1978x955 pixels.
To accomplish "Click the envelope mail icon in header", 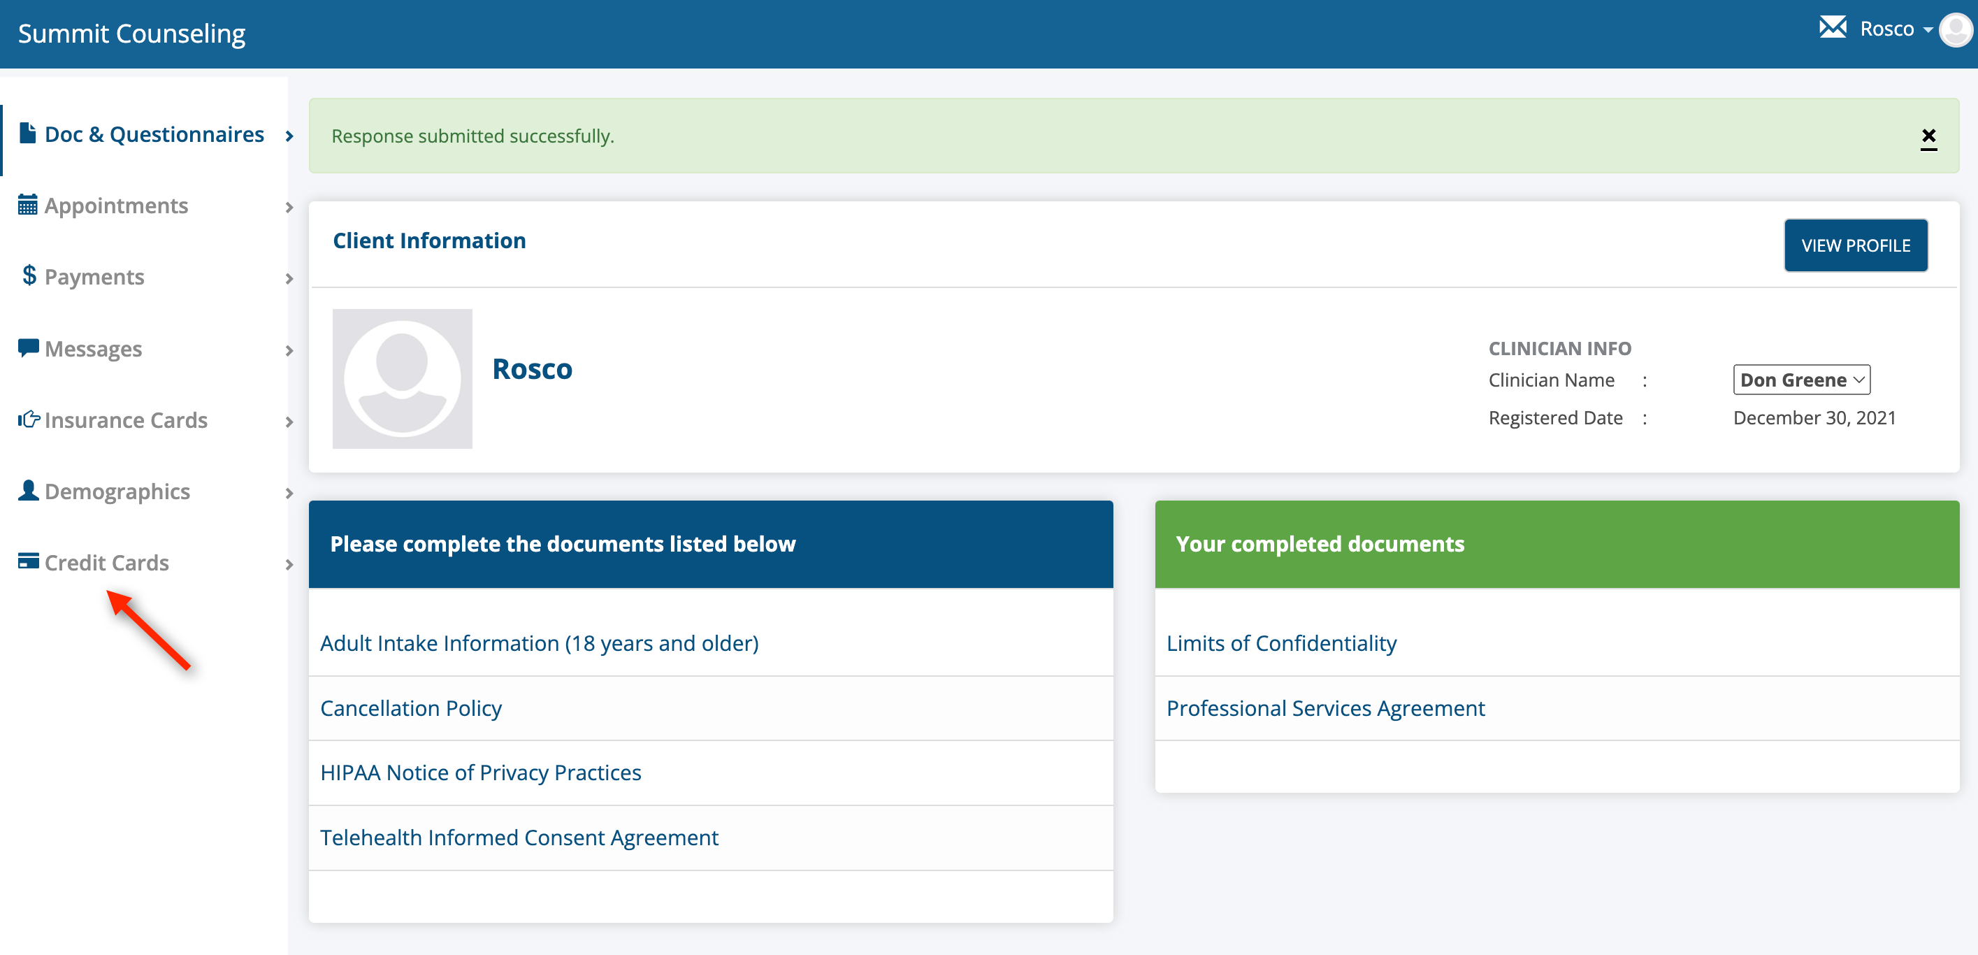I will pos(1832,28).
